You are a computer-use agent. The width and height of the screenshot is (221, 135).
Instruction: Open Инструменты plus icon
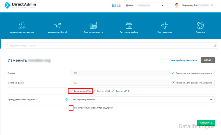pos(165,26)
